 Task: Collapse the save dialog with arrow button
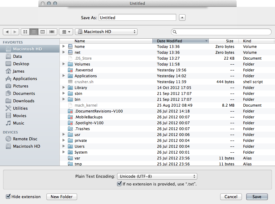pos(182,18)
